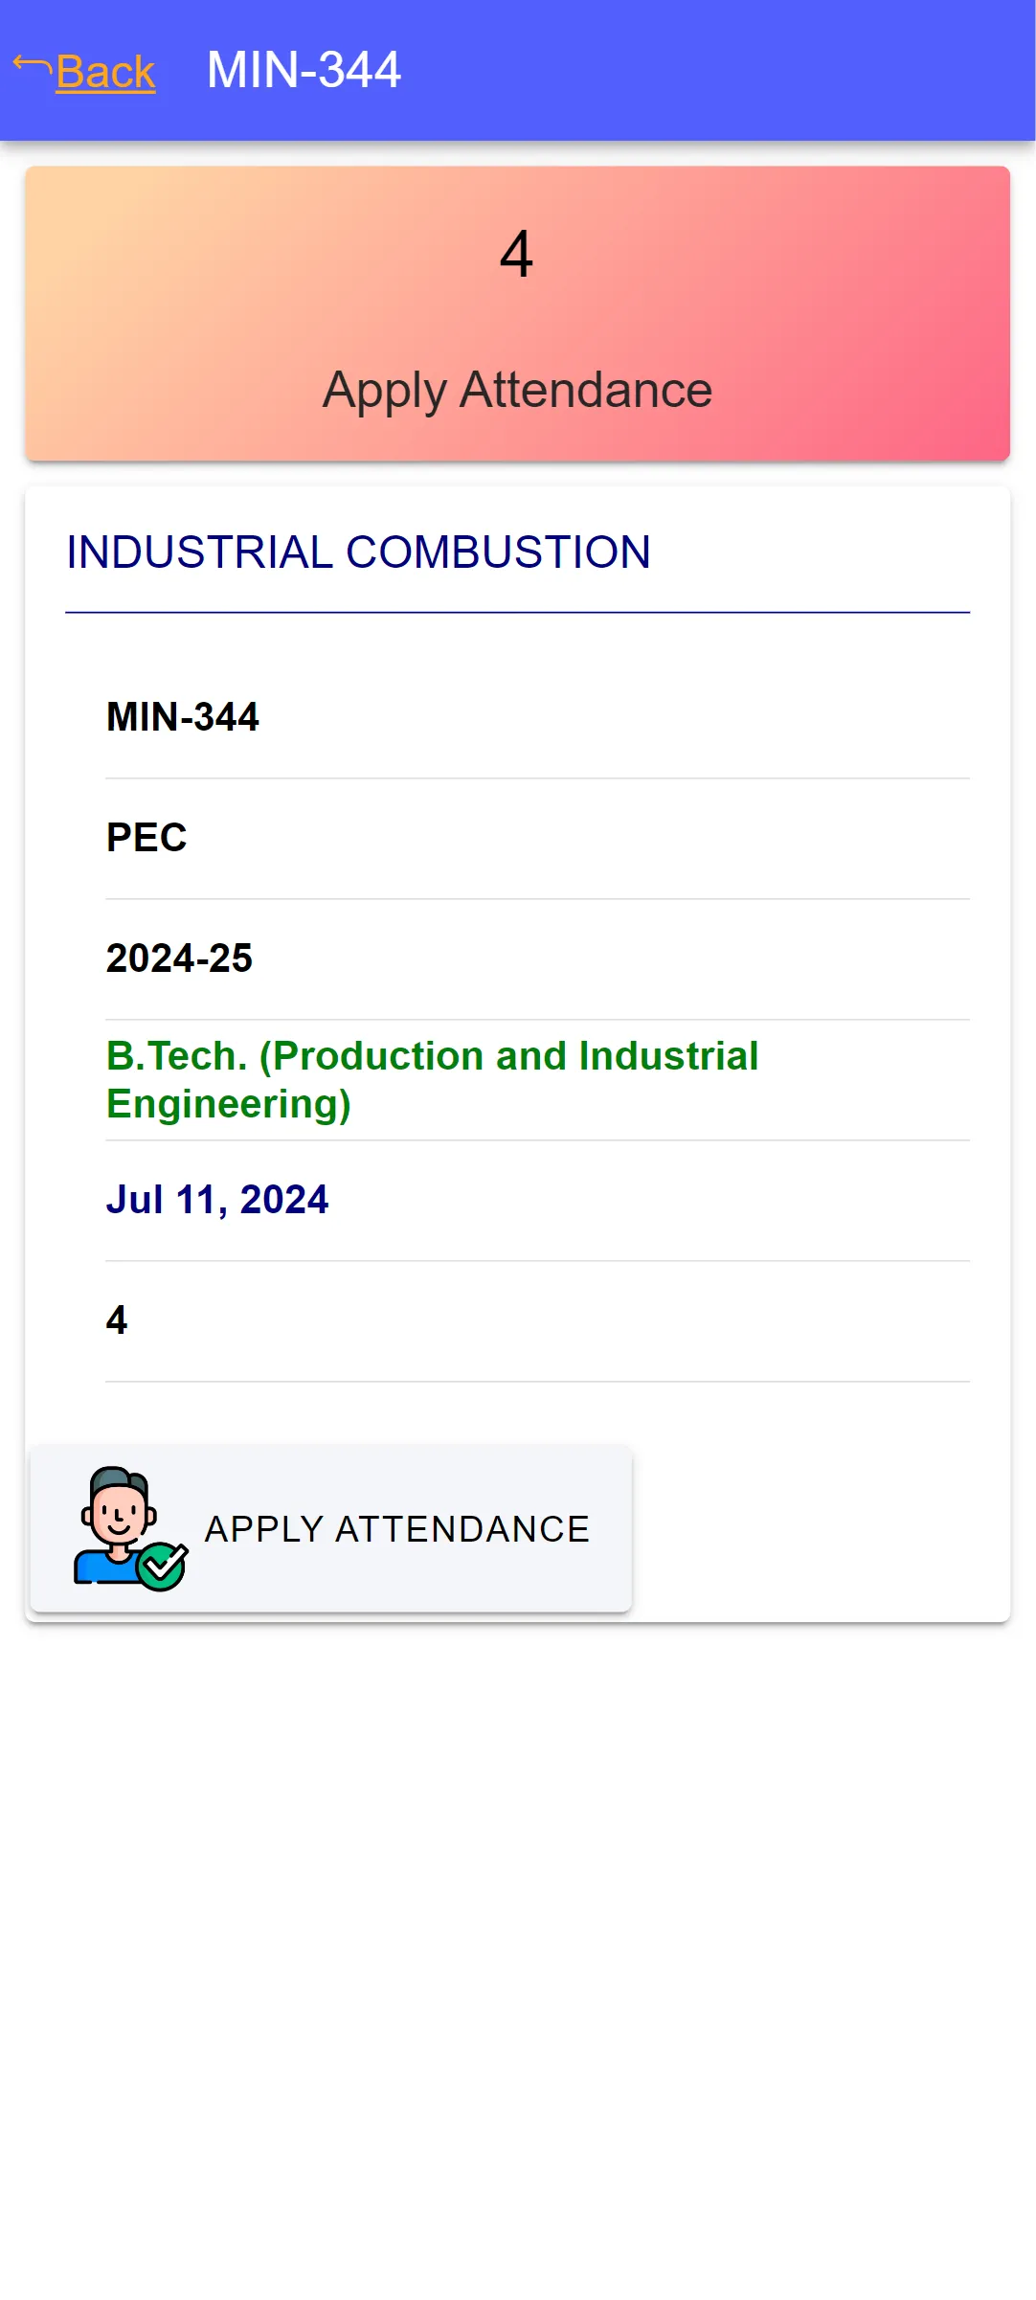The height and width of the screenshot is (2300, 1036).
Task: Click the 2024-25 session row
Action: pos(537,958)
